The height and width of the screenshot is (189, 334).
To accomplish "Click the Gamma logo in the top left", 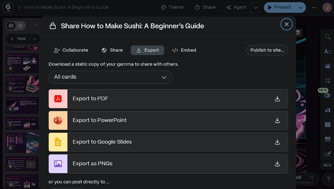I will 8,7.
